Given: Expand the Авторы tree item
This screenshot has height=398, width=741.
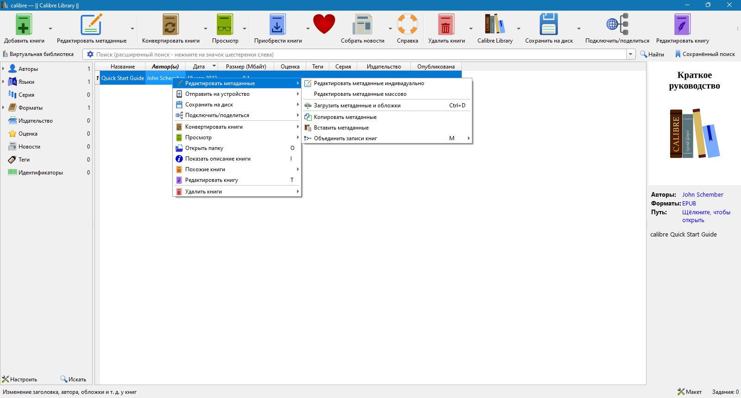Looking at the screenshot, I should [3, 68].
